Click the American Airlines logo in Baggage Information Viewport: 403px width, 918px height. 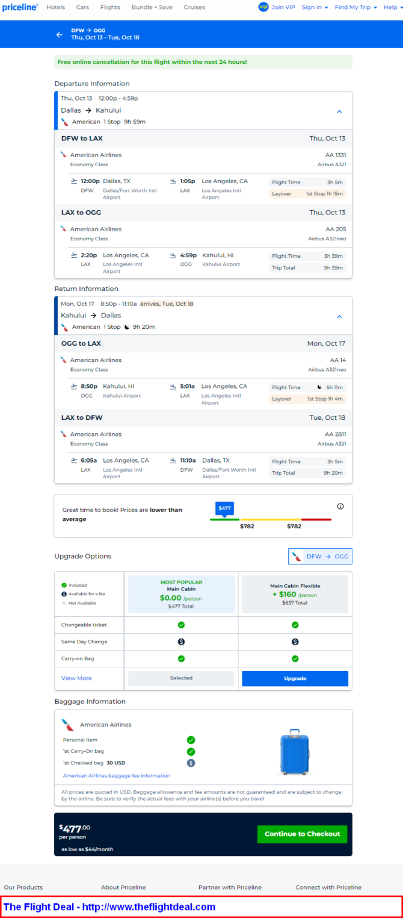pyautogui.click(x=67, y=725)
